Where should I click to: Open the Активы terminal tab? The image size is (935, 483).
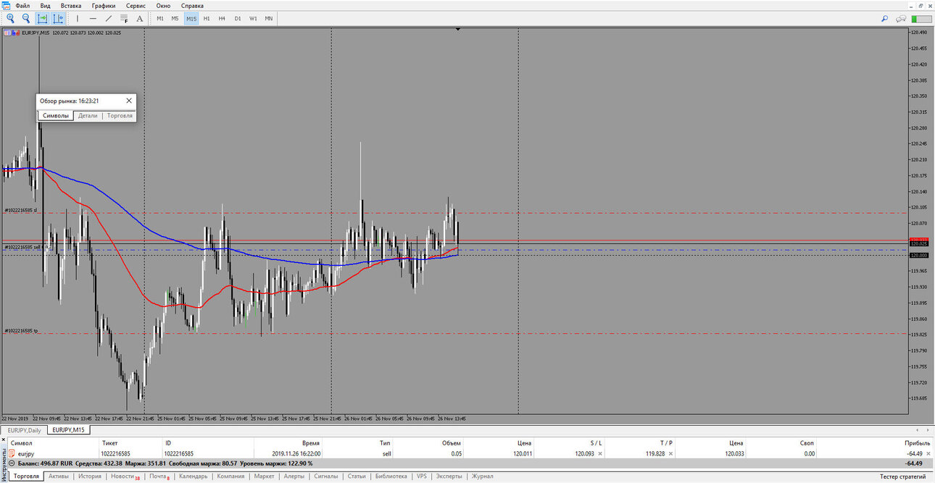pyautogui.click(x=59, y=476)
